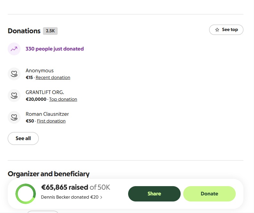
Task: Click the Donations section heading
Action: pos(24,31)
